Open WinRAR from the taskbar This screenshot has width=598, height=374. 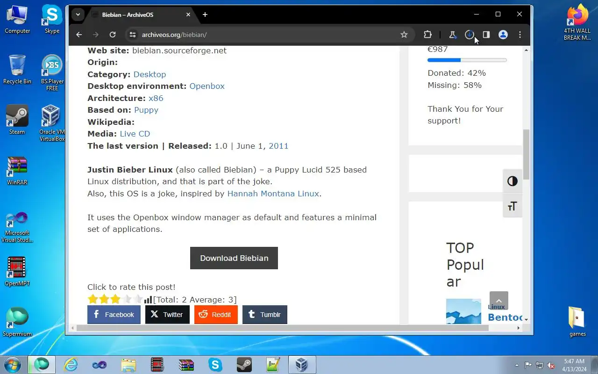(186, 365)
